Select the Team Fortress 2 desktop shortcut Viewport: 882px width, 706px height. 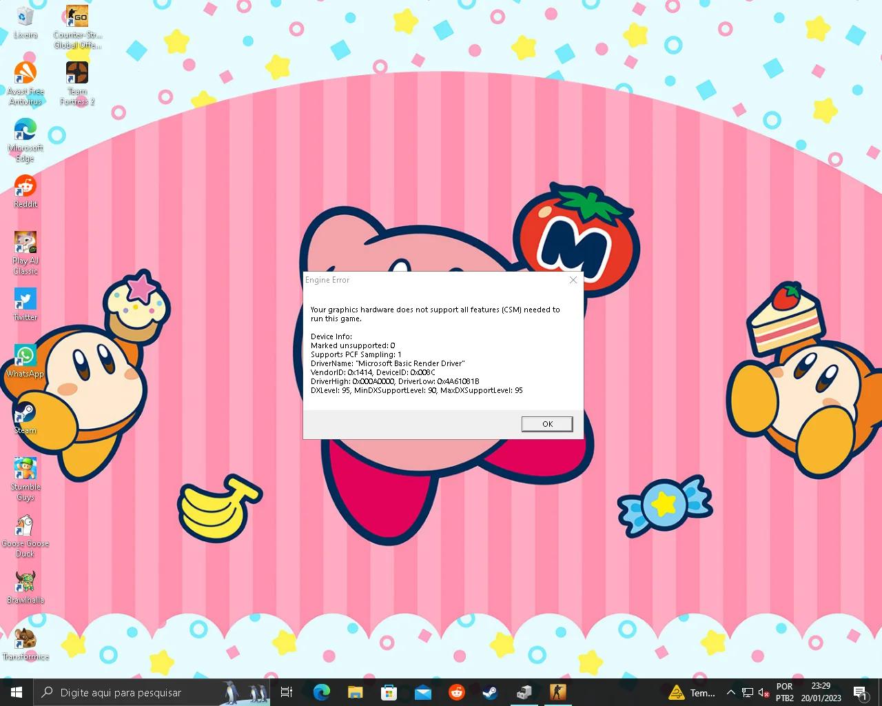(77, 83)
